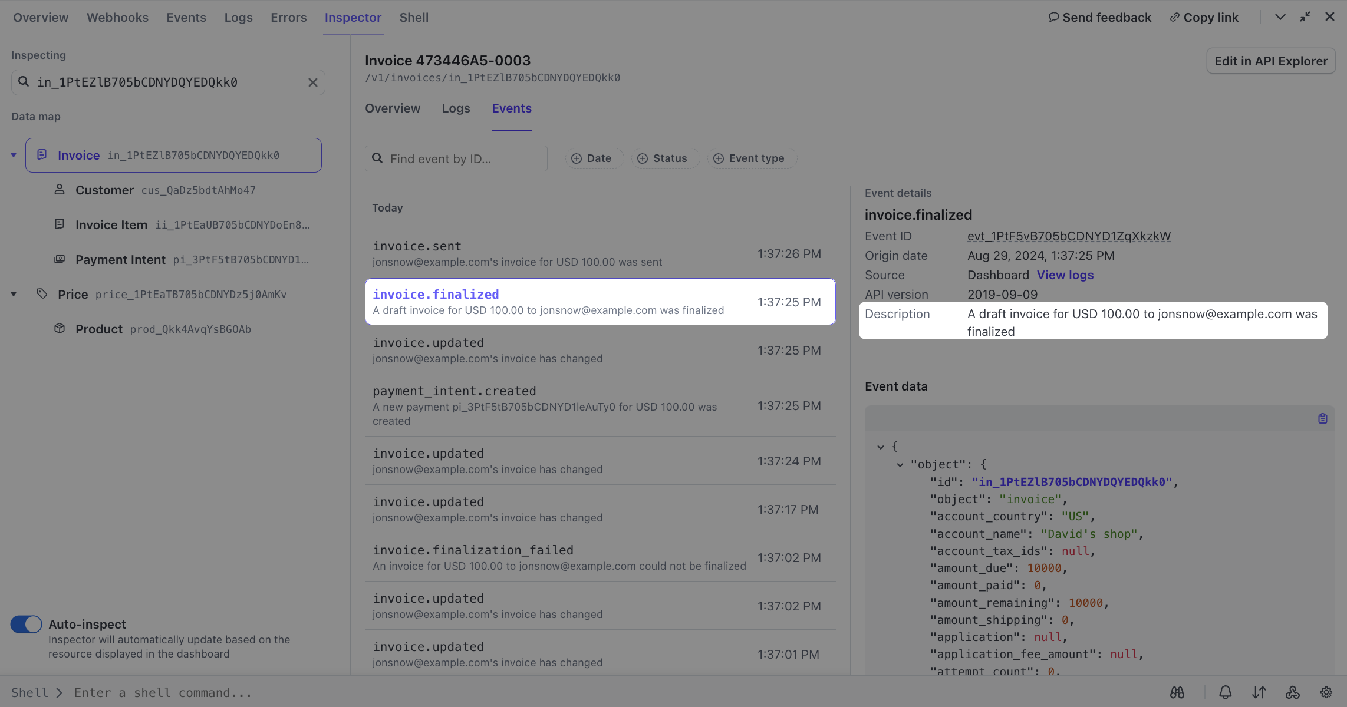Click the binoculars icon in bottom bar
The image size is (1347, 707).
click(x=1177, y=692)
